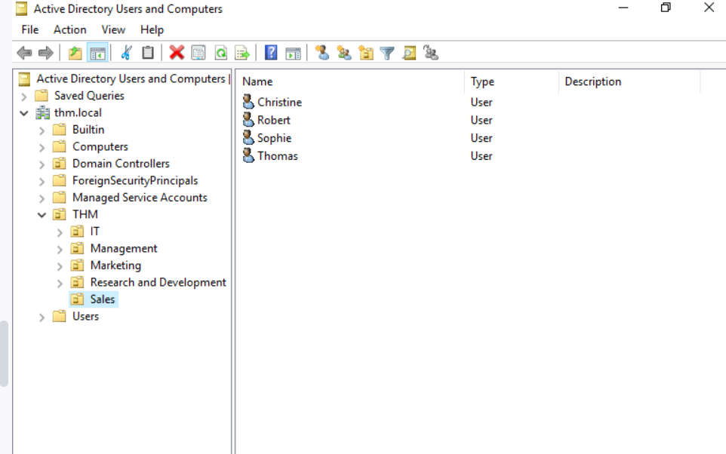726x454 pixels.
Task: Select Research and Development tree item
Action: (x=158, y=282)
